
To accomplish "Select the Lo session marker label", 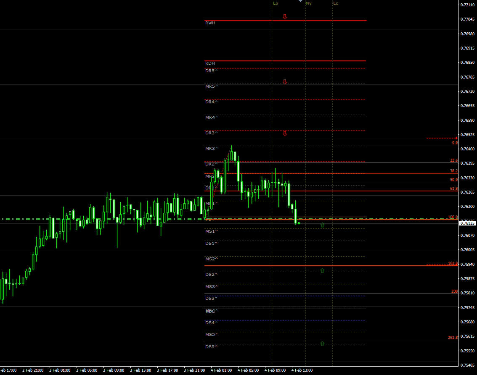I will point(275,3).
